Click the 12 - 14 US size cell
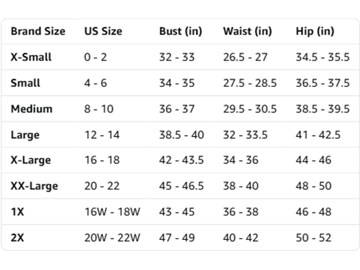 [x=102, y=135]
